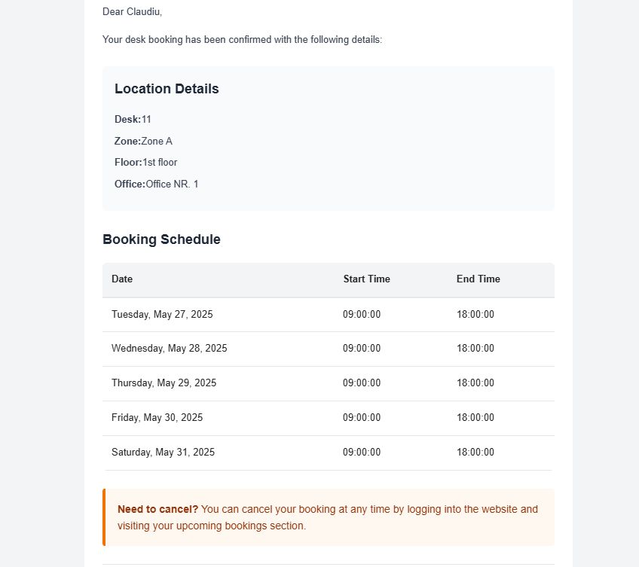Click the Desk 11 detail line
639x567 pixels.
click(x=133, y=119)
